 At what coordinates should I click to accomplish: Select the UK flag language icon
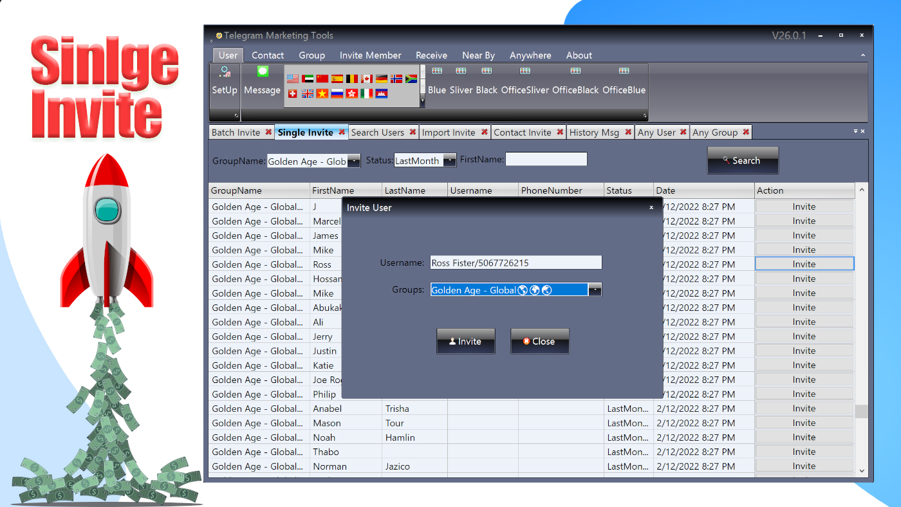(x=308, y=93)
